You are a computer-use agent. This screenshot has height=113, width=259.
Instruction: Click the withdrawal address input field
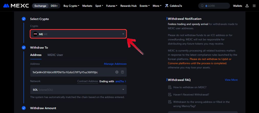[78, 72]
